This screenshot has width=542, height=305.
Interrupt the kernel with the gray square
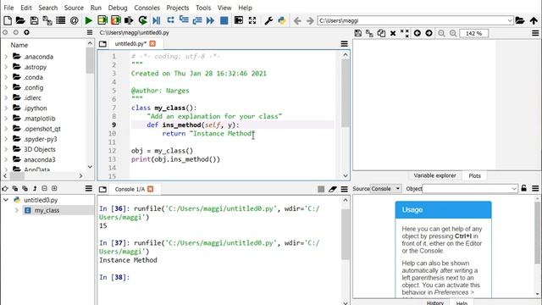(x=321, y=189)
